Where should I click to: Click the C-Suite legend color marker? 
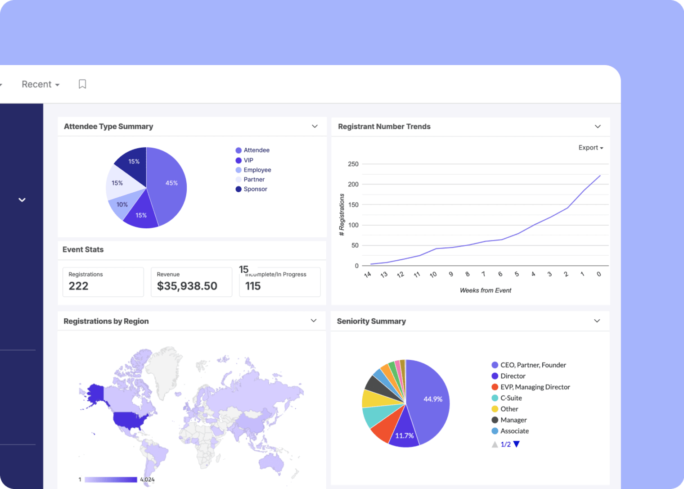coord(495,398)
